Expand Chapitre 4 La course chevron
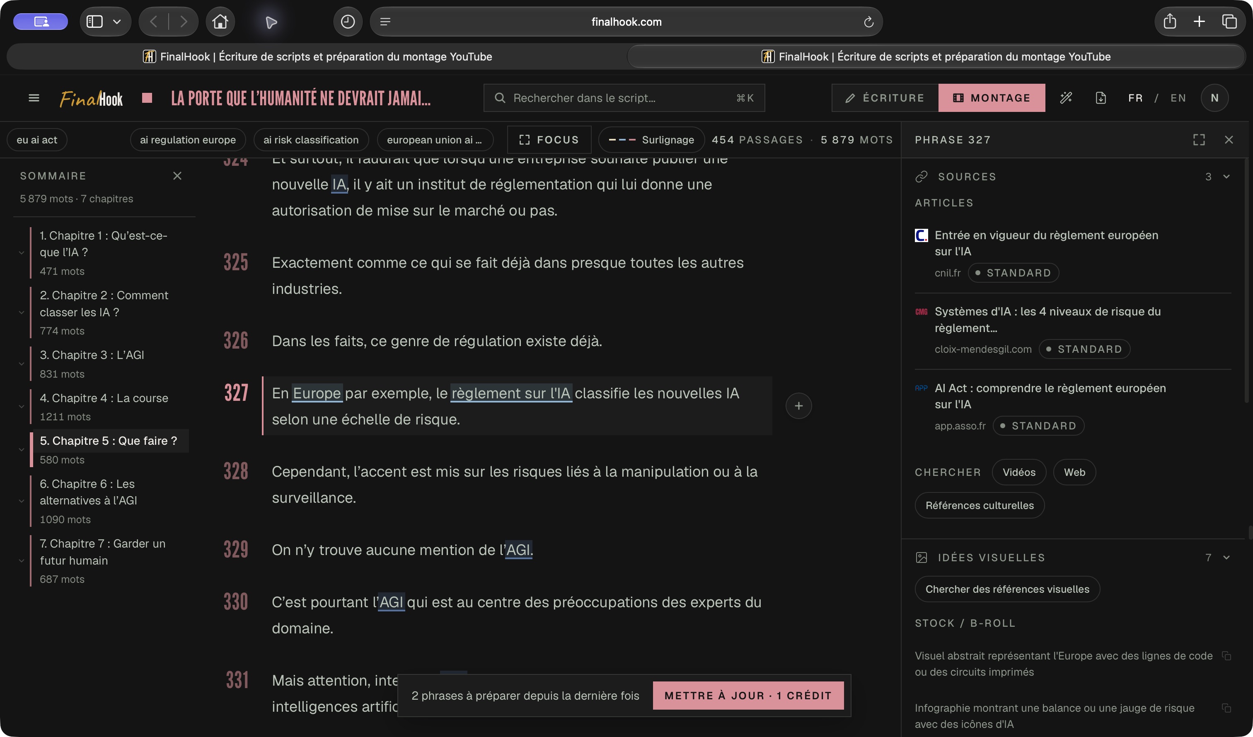 [x=22, y=406]
